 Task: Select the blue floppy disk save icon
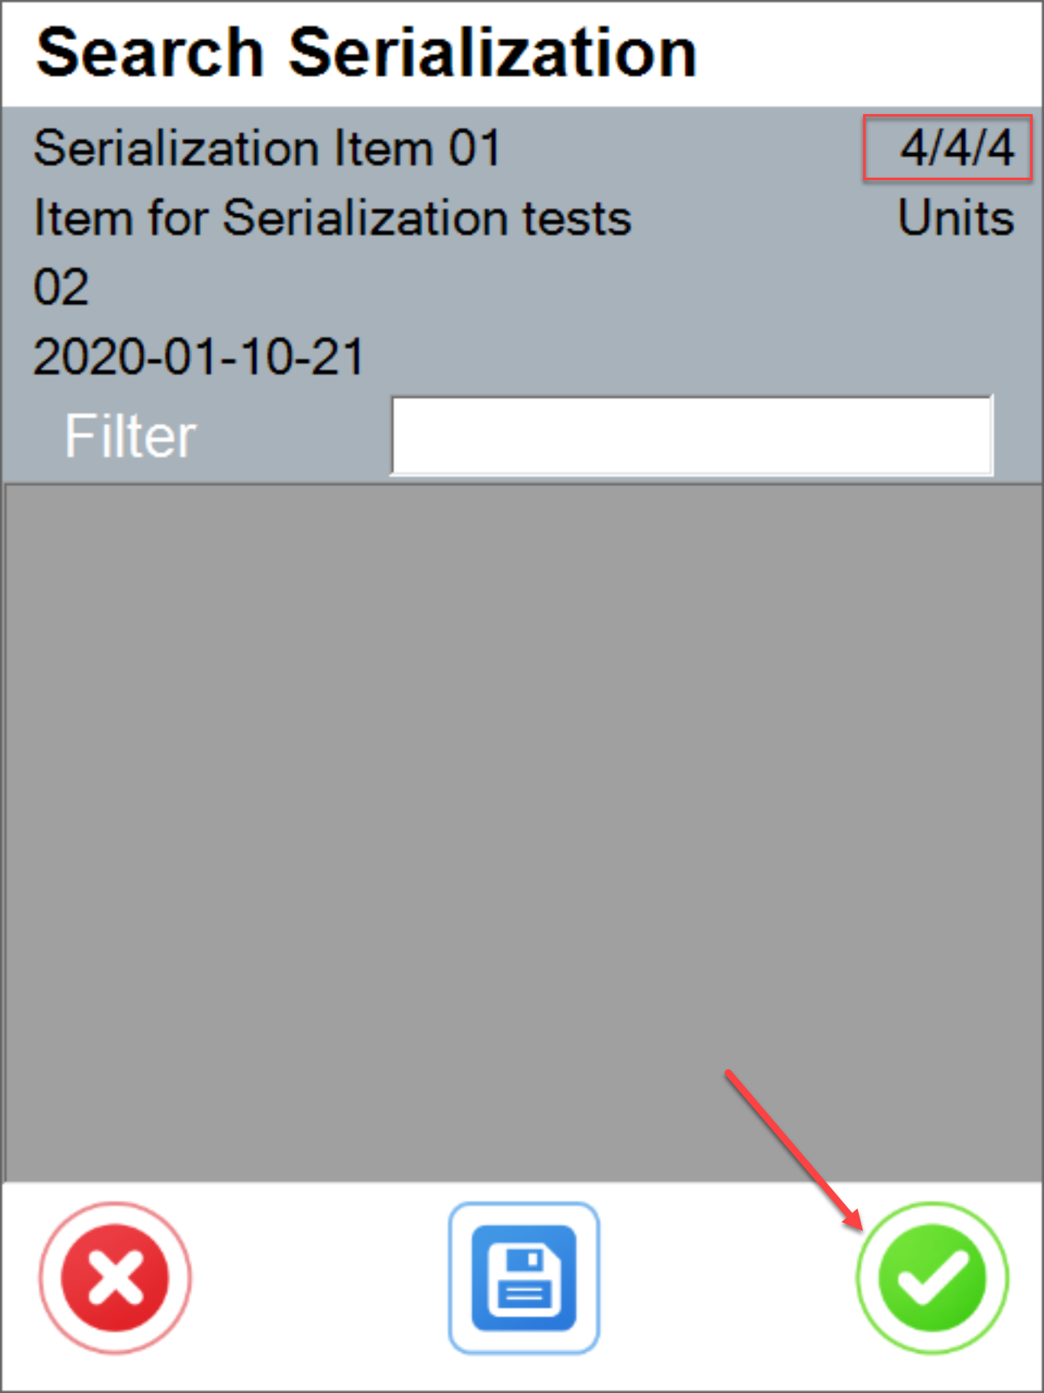coord(523,1276)
